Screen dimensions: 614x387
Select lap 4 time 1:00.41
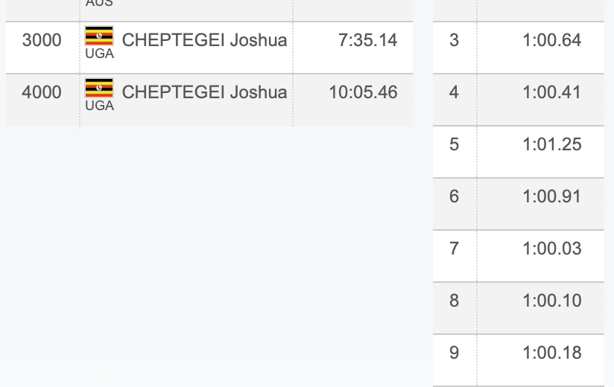pyautogui.click(x=551, y=92)
